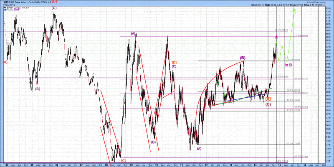The image size is (334, 167).
Task: Click the orange [D] wave label
Action: point(174,62)
